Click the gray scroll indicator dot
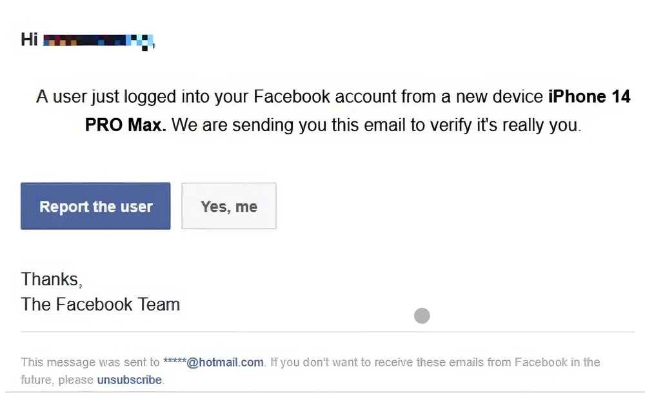 422,316
